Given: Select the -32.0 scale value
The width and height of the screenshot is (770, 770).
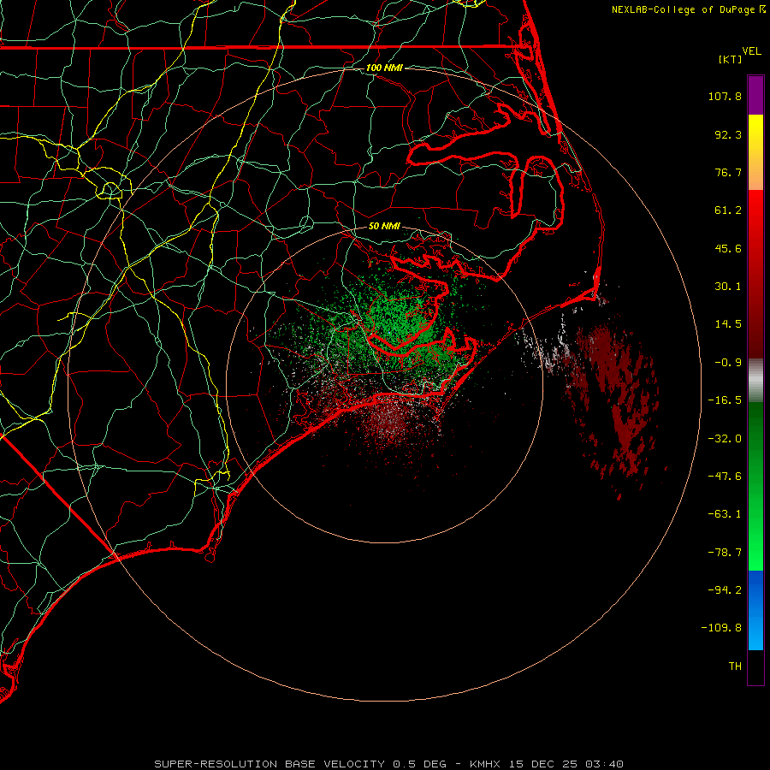Looking at the screenshot, I should tap(725, 439).
